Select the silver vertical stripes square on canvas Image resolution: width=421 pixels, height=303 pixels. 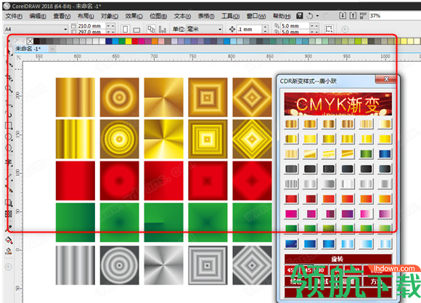(x=75, y=265)
